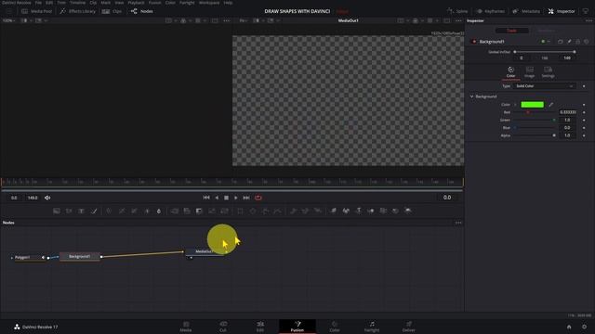Open project settings gear icon
The image size is (595, 334).
coord(584,327)
